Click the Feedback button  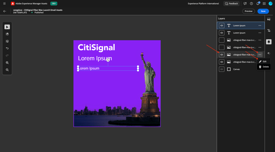click(231, 4)
